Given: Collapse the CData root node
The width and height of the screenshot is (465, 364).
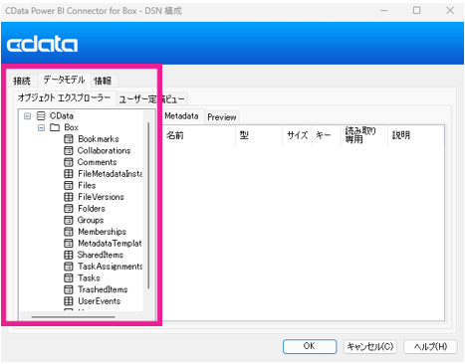Looking at the screenshot, I should pos(28,116).
